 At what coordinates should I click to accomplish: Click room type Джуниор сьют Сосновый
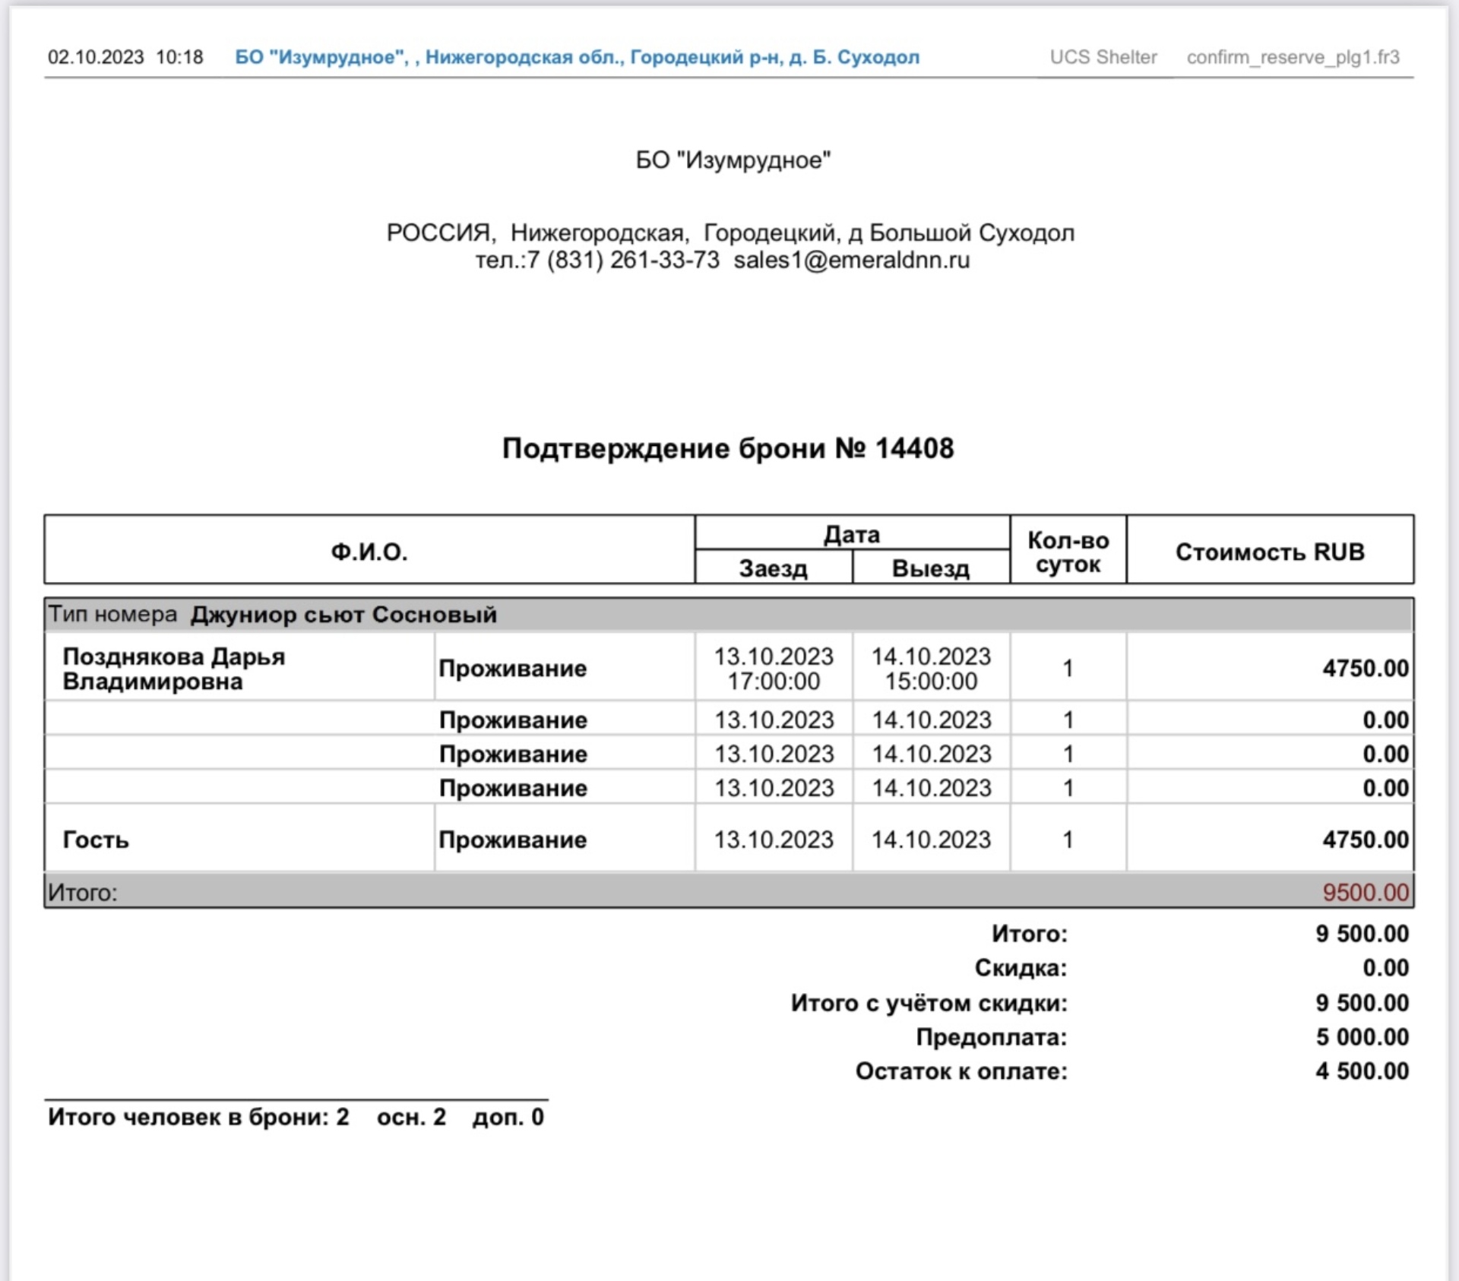(x=343, y=614)
